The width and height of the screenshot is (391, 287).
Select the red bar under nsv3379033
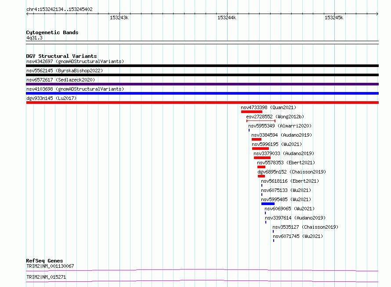[x=262, y=158]
